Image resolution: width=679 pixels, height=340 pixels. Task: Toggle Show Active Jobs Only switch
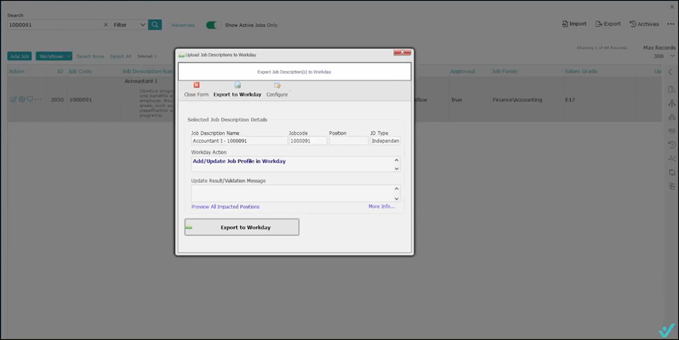pos(213,25)
